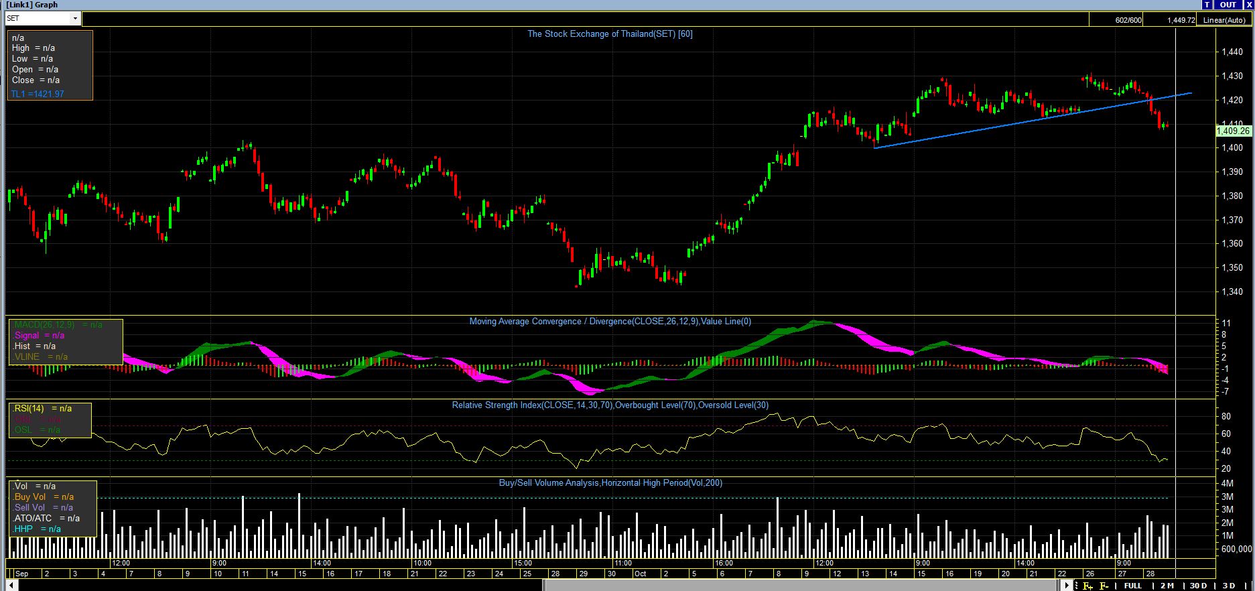This screenshot has width=1255, height=591.
Task: Click the High = n/a data row
Action: click(34, 48)
